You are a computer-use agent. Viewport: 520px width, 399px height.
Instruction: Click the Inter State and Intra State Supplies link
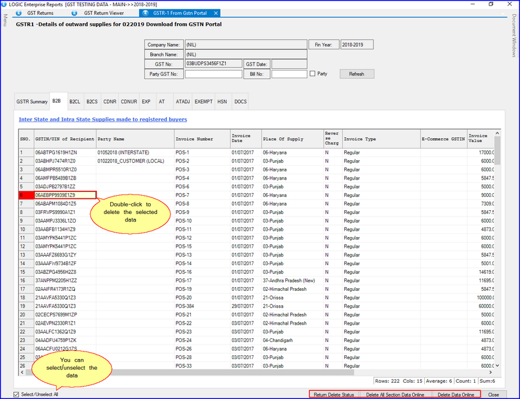(103, 119)
